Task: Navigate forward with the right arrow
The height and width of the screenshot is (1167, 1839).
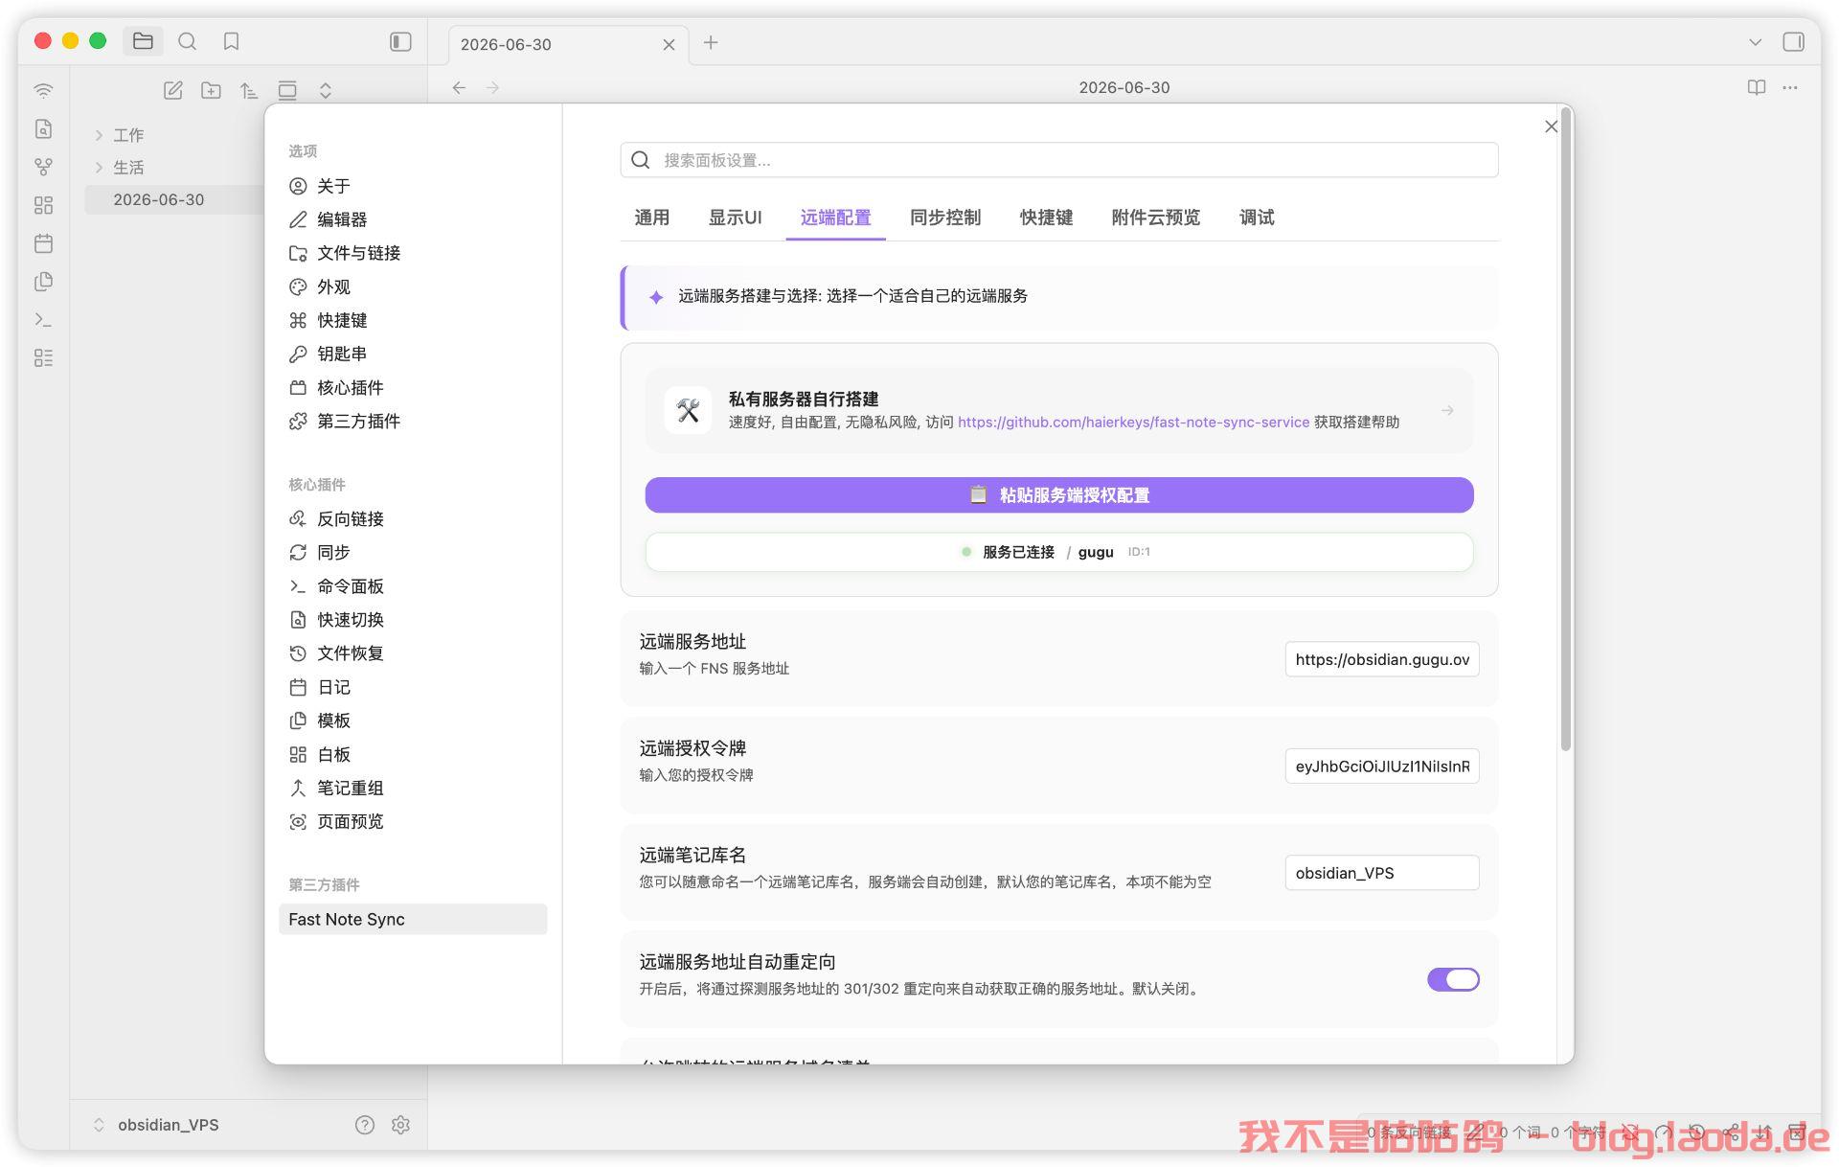Action: click(492, 87)
